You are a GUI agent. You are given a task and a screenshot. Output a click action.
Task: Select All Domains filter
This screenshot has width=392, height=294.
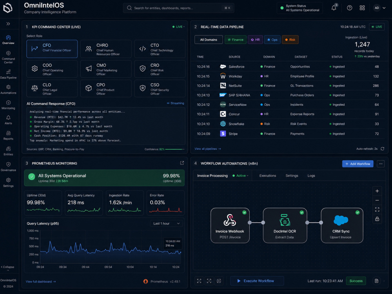209,40
